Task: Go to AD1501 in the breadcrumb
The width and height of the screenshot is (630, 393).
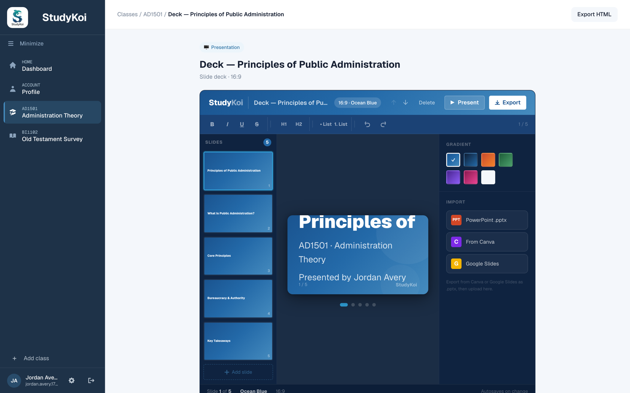Action: tap(153, 14)
